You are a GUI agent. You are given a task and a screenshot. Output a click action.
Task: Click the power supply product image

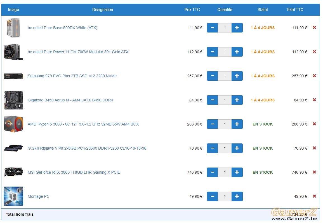pyautogui.click(x=13, y=52)
